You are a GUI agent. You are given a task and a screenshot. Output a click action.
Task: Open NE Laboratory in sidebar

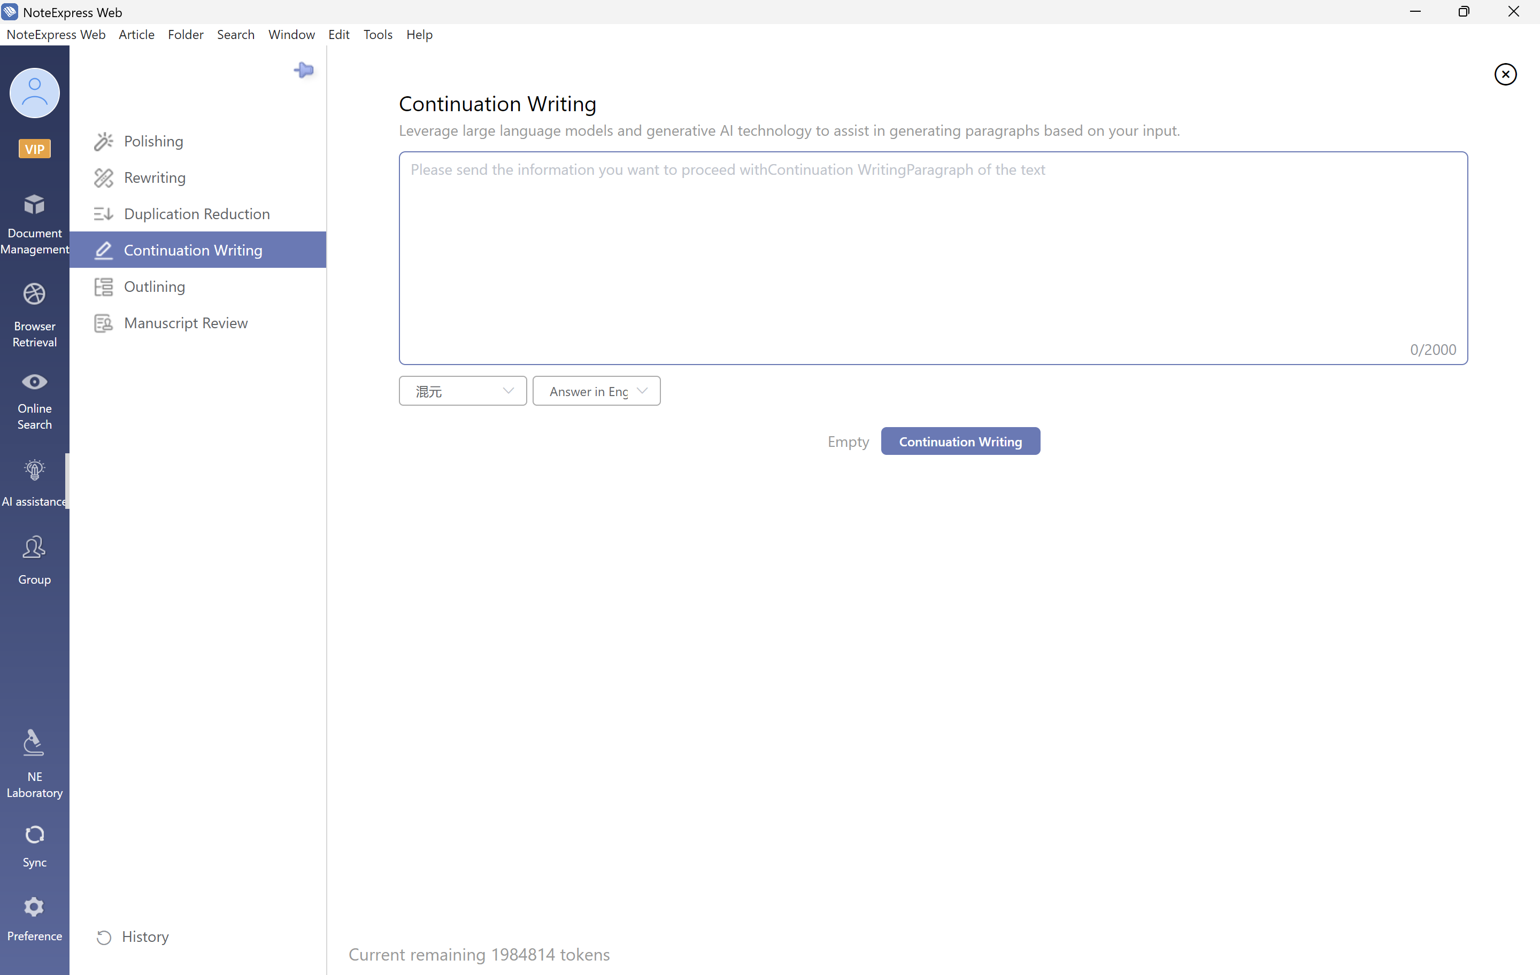click(35, 764)
